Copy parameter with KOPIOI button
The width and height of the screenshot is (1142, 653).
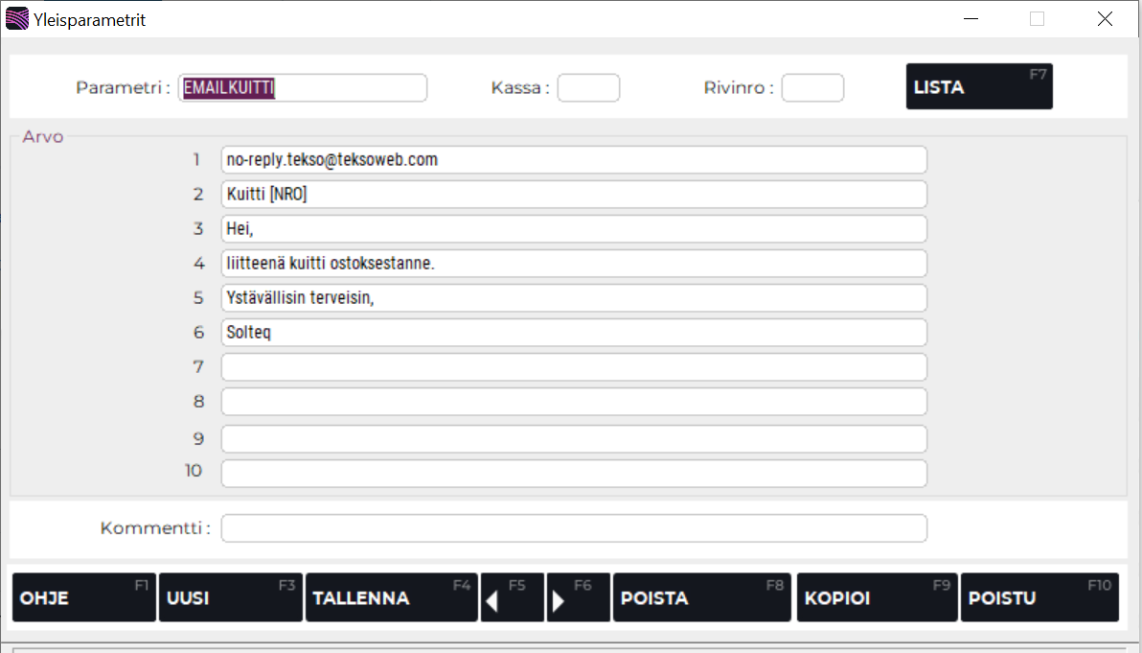click(x=877, y=597)
